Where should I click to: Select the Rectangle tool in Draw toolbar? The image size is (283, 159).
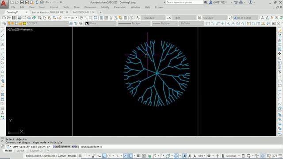click(3, 49)
